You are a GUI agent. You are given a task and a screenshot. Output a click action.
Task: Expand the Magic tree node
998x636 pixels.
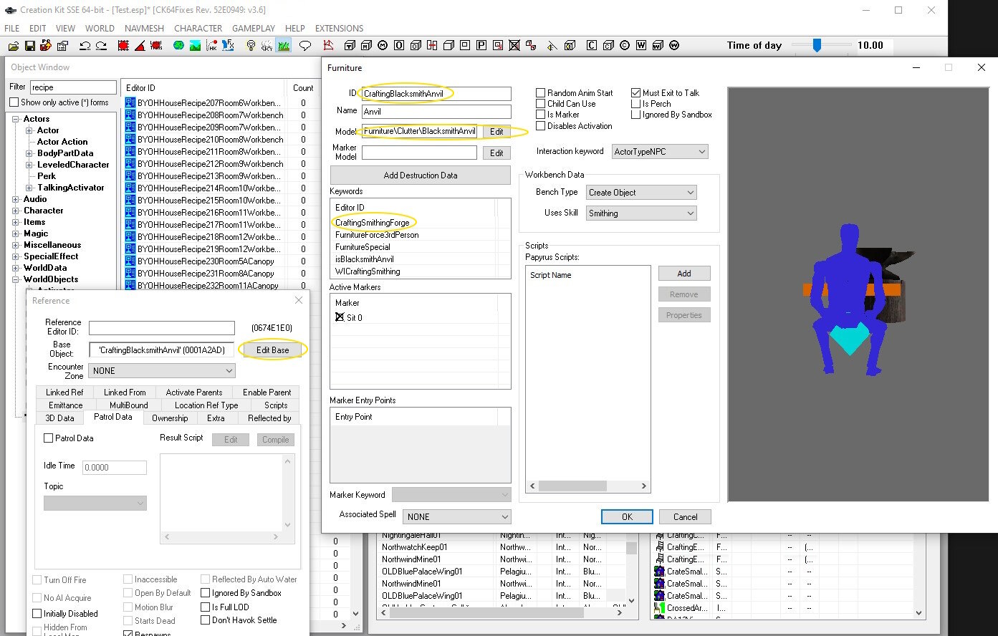click(x=16, y=233)
